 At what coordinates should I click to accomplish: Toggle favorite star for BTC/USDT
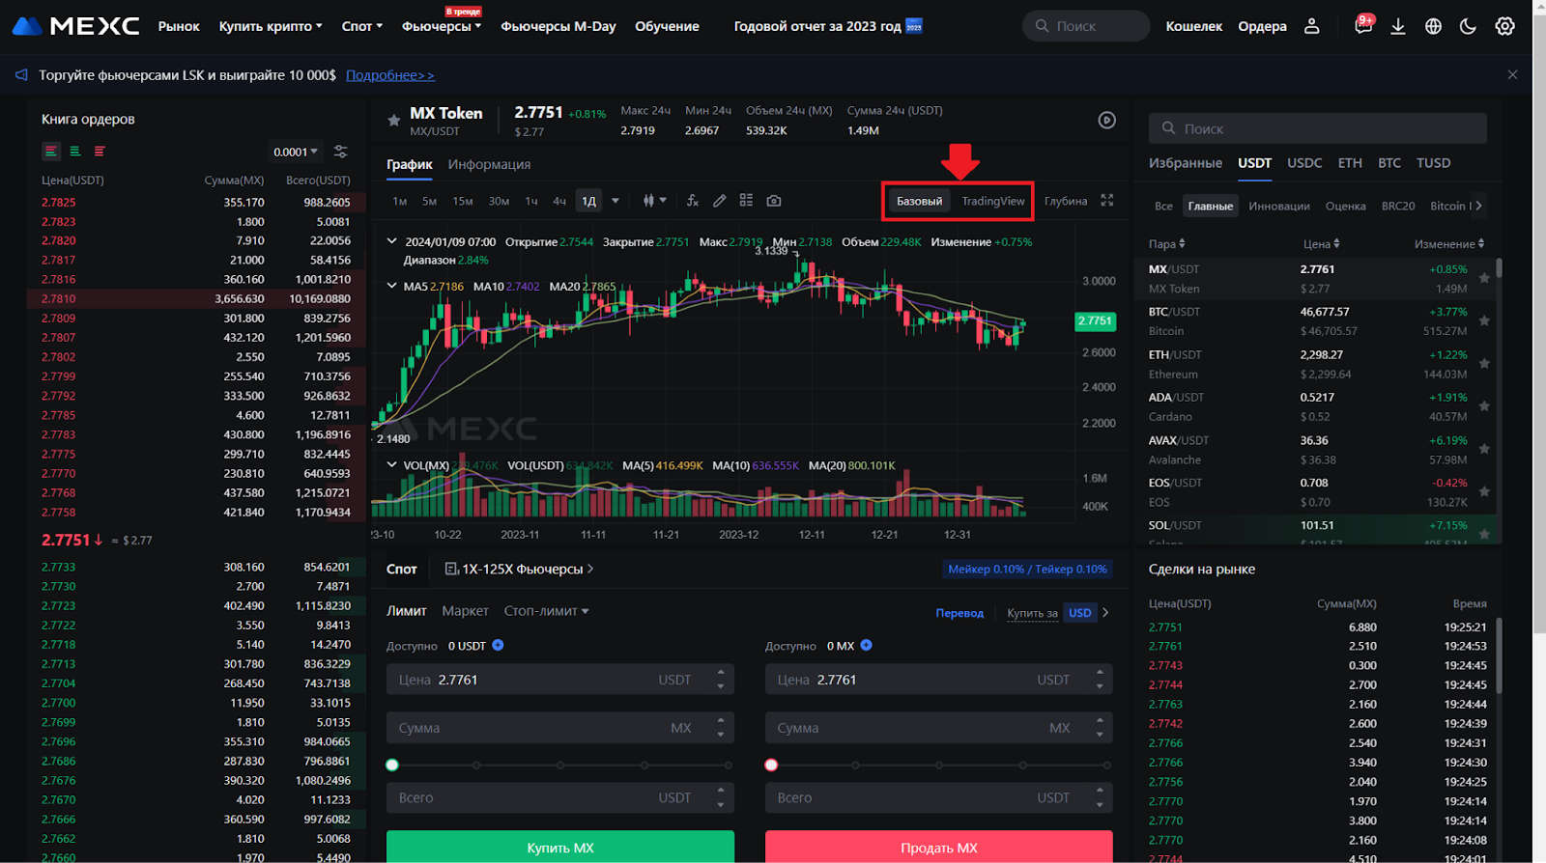click(1484, 320)
